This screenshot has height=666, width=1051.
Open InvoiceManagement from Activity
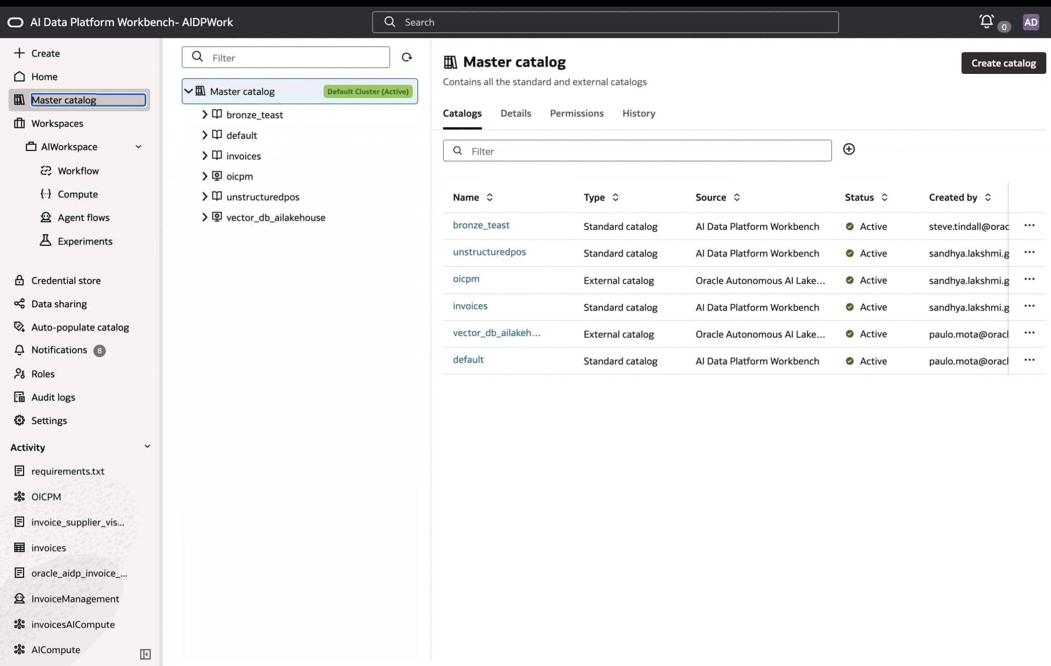tap(75, 598)
